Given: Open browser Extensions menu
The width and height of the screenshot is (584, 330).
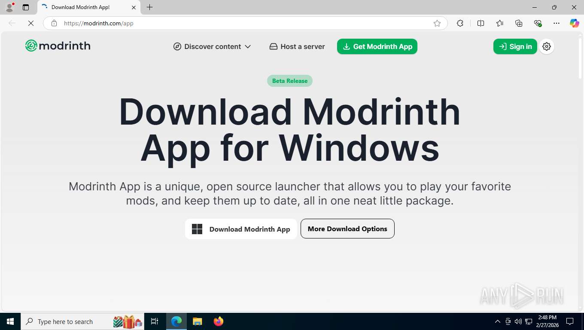Looking at the screenshot, I should [x=460, y=23].
